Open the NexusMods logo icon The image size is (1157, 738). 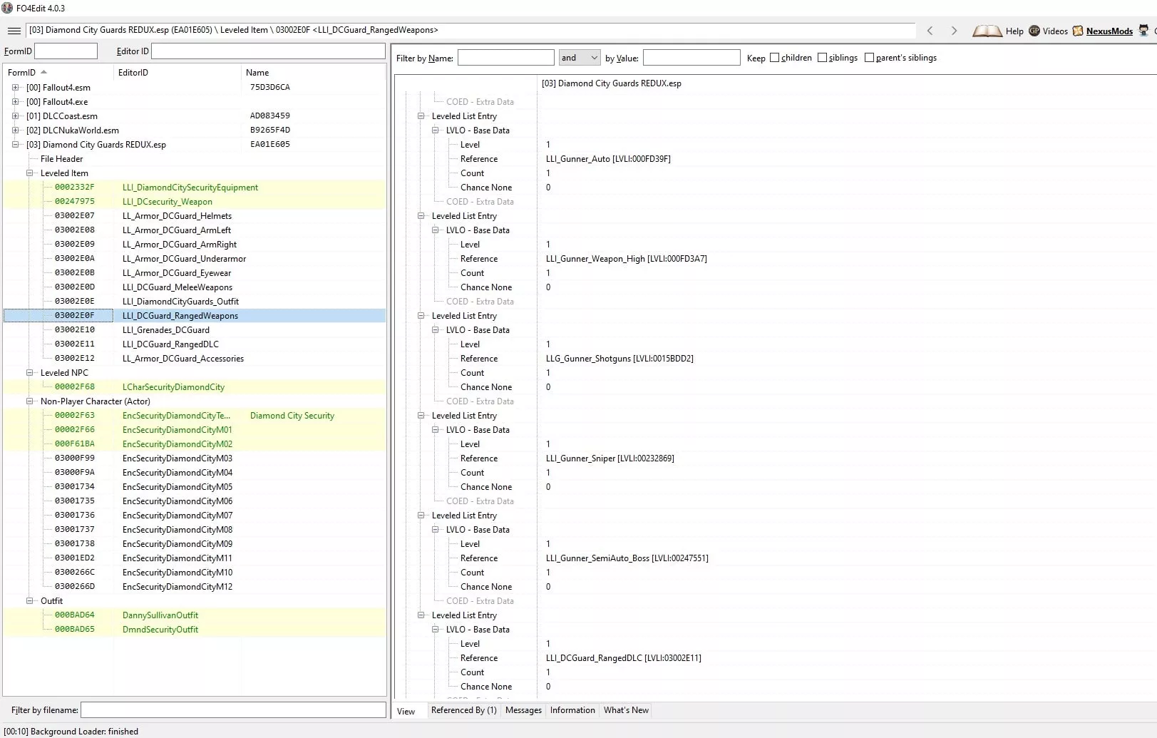coord(1078,31)
